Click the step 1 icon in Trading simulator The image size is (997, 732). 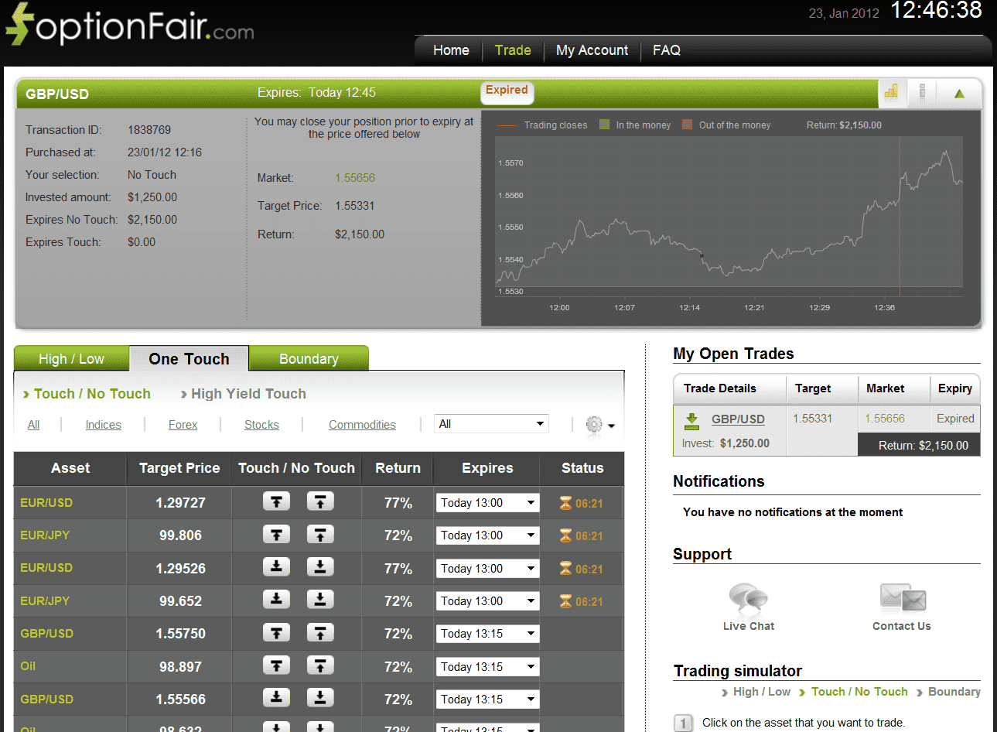(683, 723)
